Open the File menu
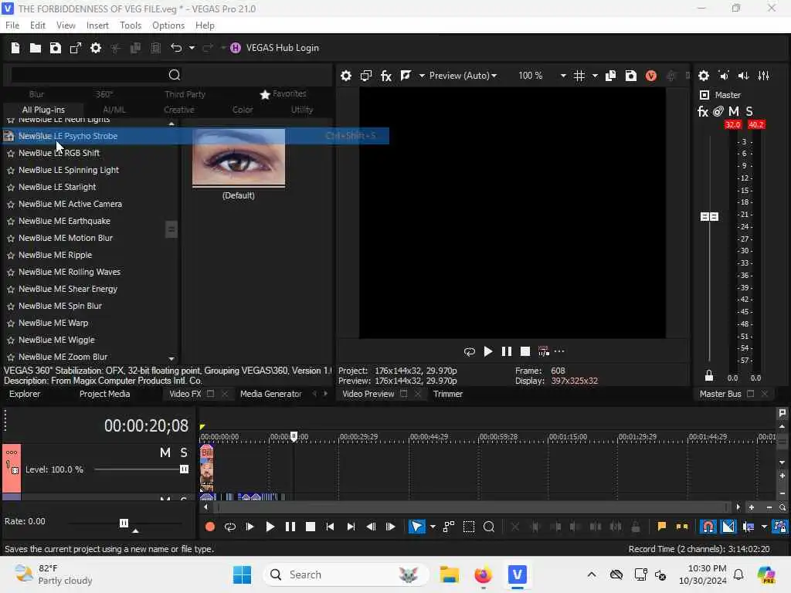Image resolution: width=791 pixels, height=593 pixels. click(x=12, y=25)
